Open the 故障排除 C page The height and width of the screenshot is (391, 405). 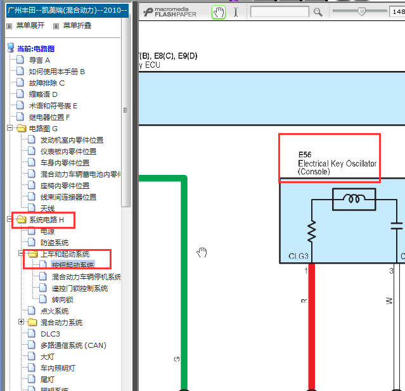(x=47, y=83)
